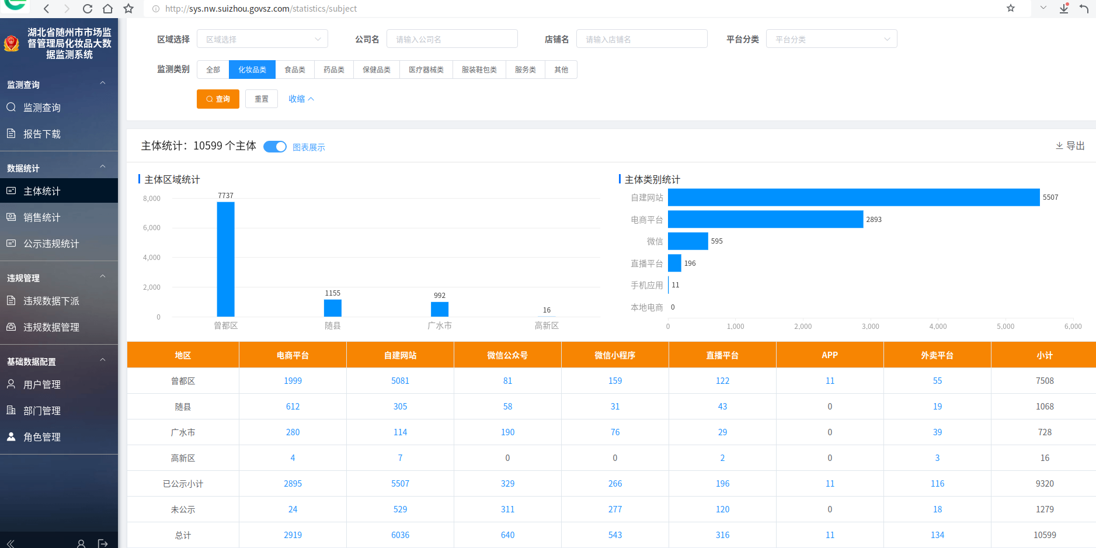The image size is (1096, 548).
Task: Click the 重置 button
Action: coord(261,99)
